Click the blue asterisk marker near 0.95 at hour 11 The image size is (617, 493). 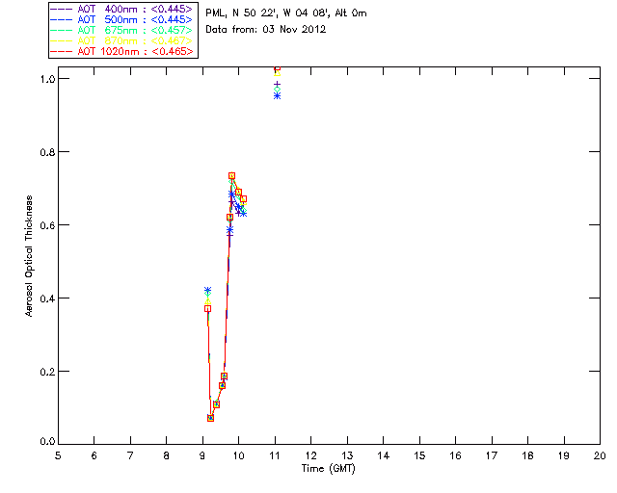[x=277, y=95]
